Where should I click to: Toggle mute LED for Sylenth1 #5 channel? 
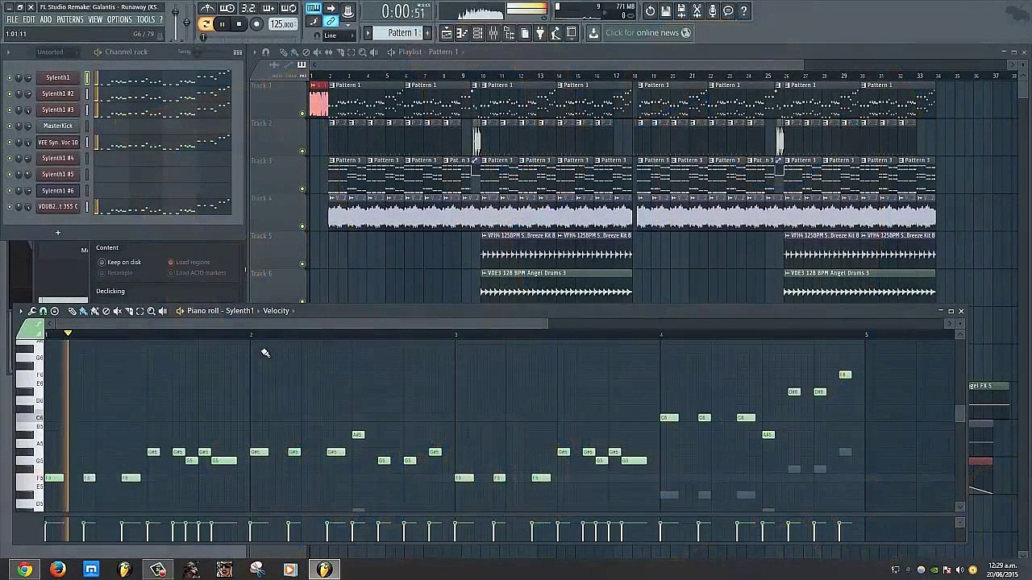(10, 175)
